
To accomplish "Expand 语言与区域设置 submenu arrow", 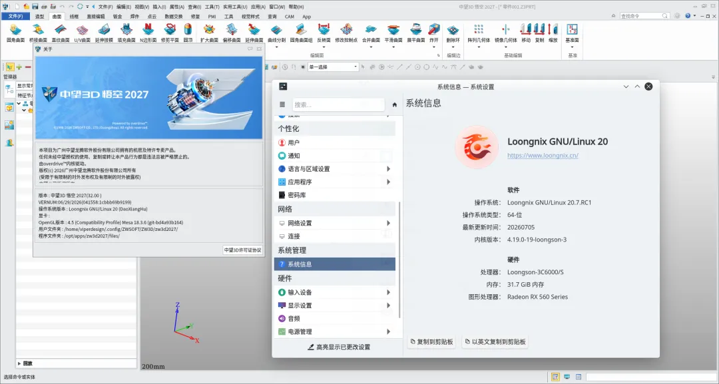I will (x=388, y=169).
